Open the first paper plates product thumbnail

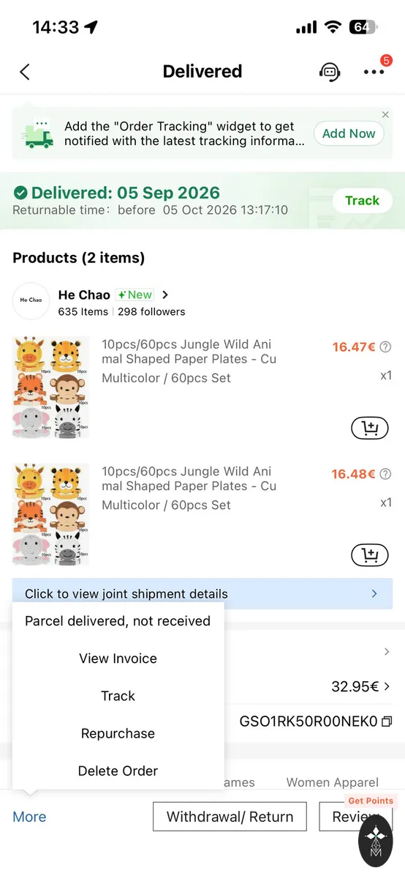pos(51,387)
